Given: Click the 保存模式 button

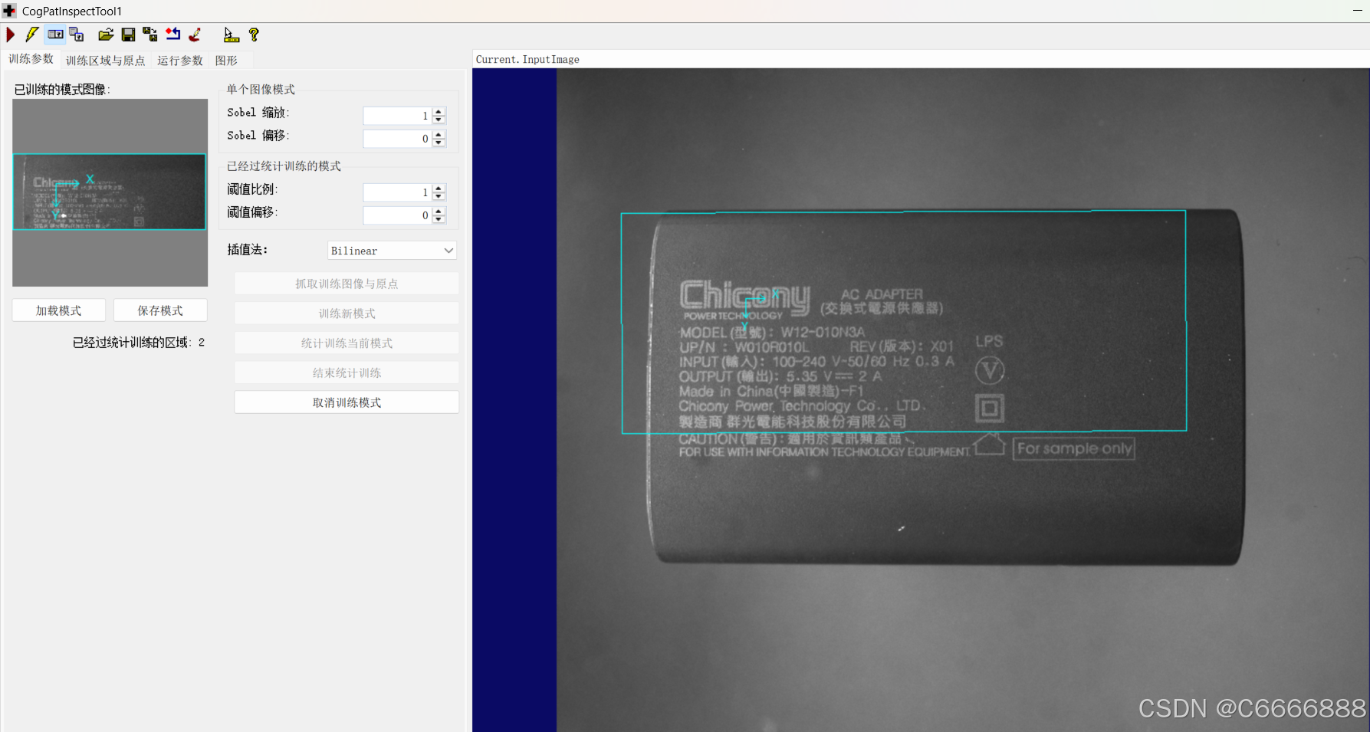Looking at the screenshot, I should tap(160, 310).
